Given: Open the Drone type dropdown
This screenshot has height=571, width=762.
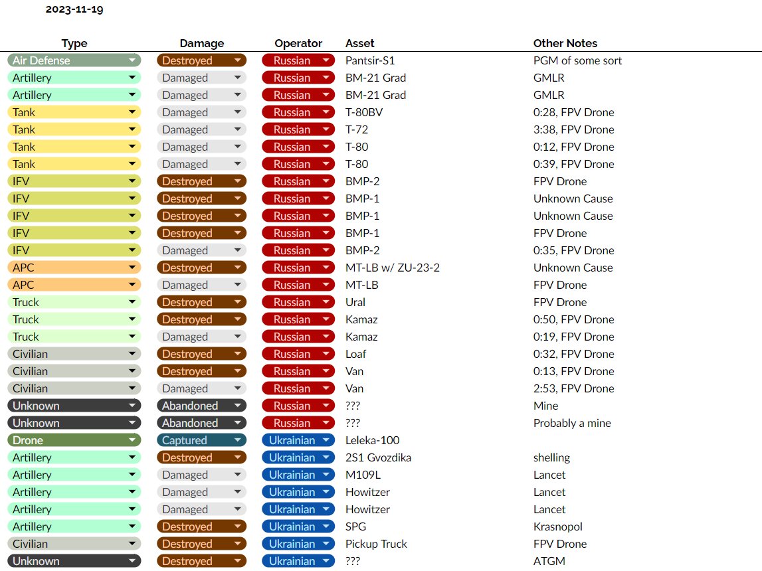Looking at the screenshot, I should click(74, 440).
